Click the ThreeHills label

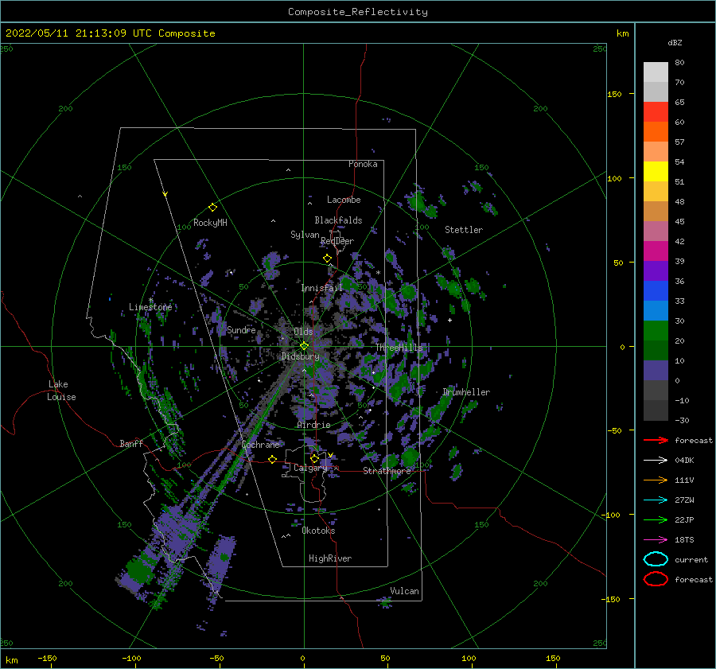[399, 348]
